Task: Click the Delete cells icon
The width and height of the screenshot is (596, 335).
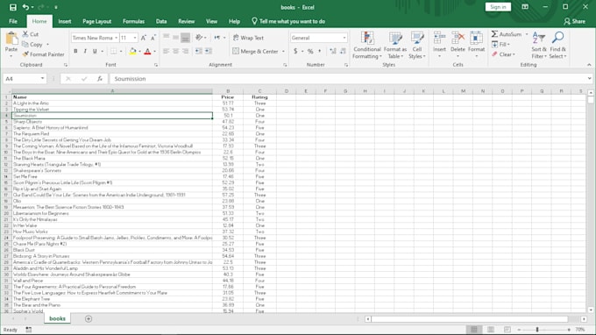Action: (x=458, y=38)
